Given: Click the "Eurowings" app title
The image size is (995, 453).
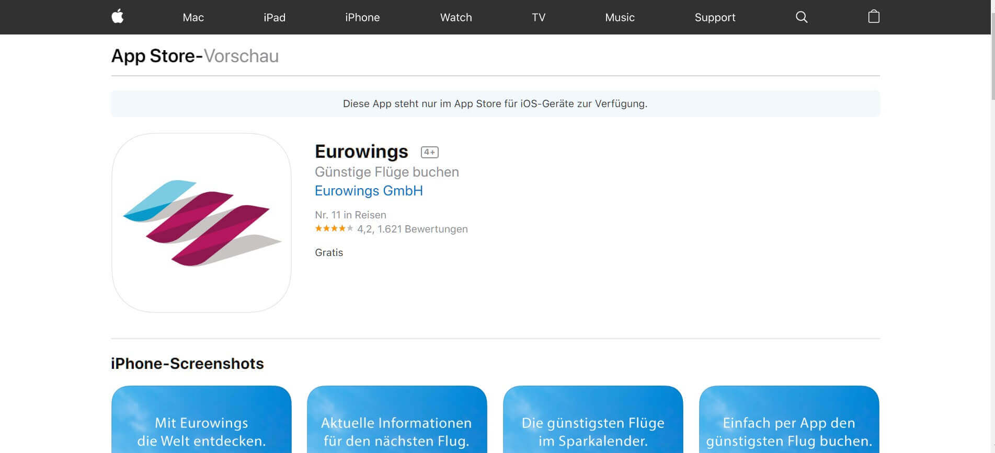Looking at the screenshot, I should coord(361,152).
